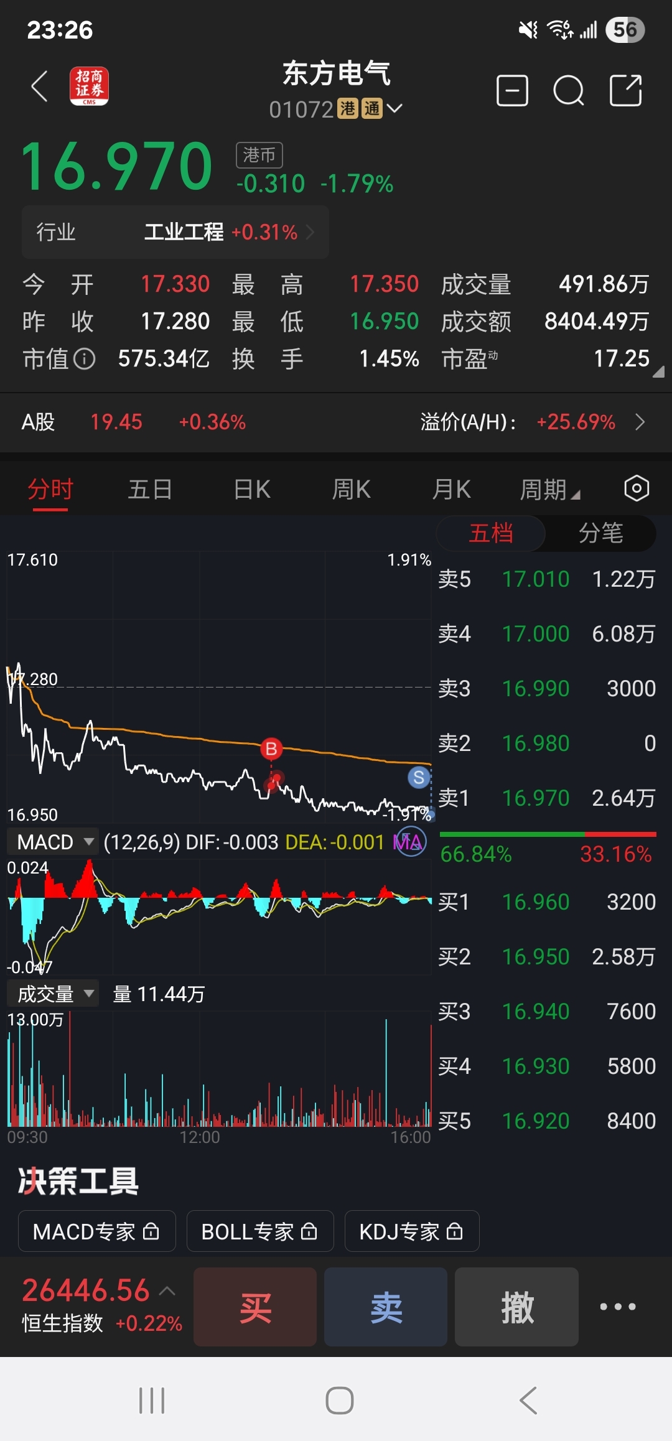Tap the 卖4 row price 17.000
The image size is (672, 1441).
click(536, 634)
